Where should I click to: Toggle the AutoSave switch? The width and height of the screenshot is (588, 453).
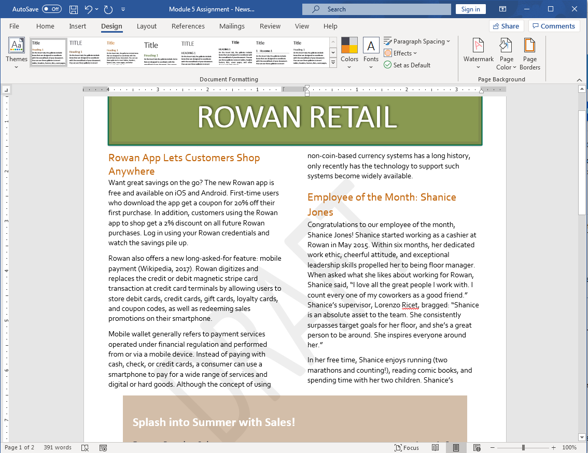coord(52,9)
